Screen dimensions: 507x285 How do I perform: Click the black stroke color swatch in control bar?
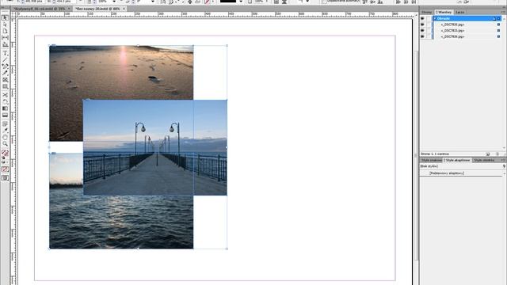tap(228, 2)
